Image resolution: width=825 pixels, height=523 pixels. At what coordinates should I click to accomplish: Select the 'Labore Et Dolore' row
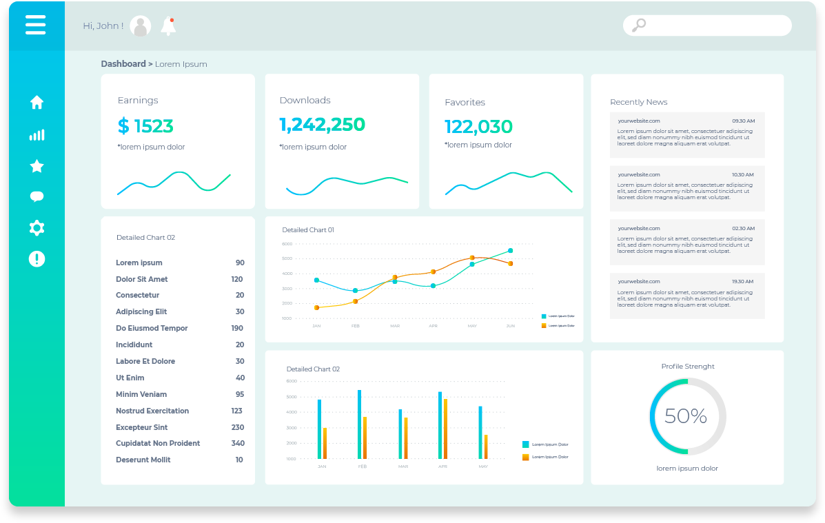(180, 361)
